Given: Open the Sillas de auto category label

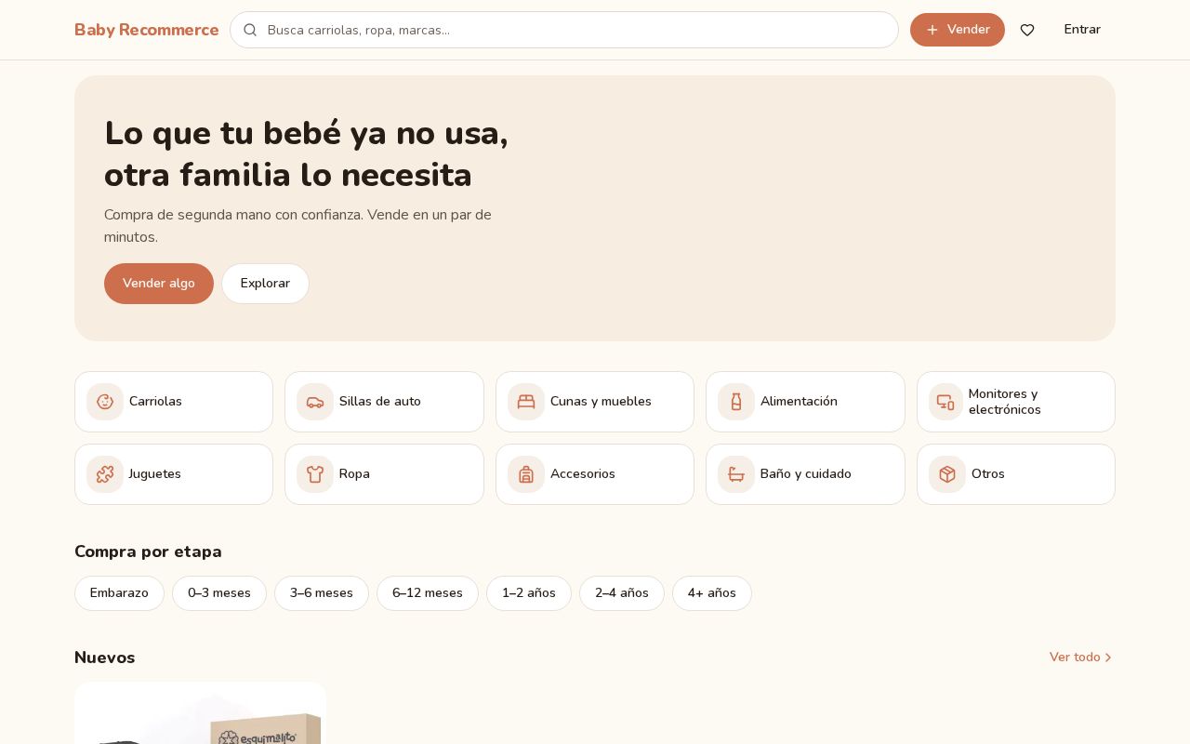Looking at the screenshot, I should click(380, 402).
